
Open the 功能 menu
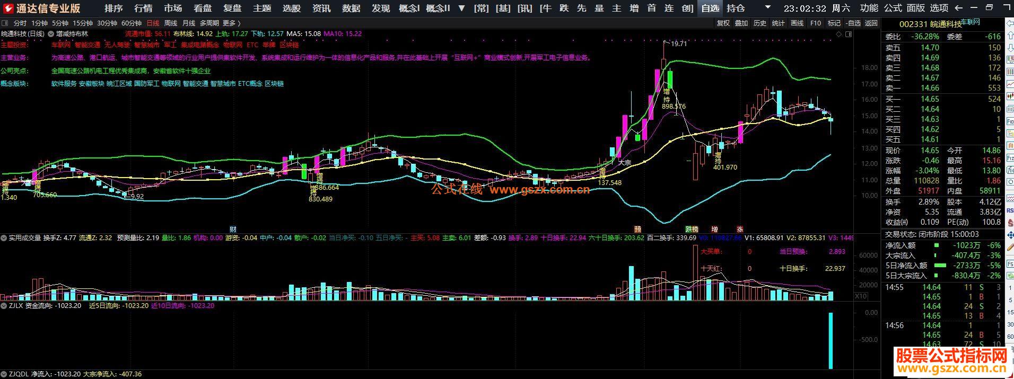coord(869,8)
